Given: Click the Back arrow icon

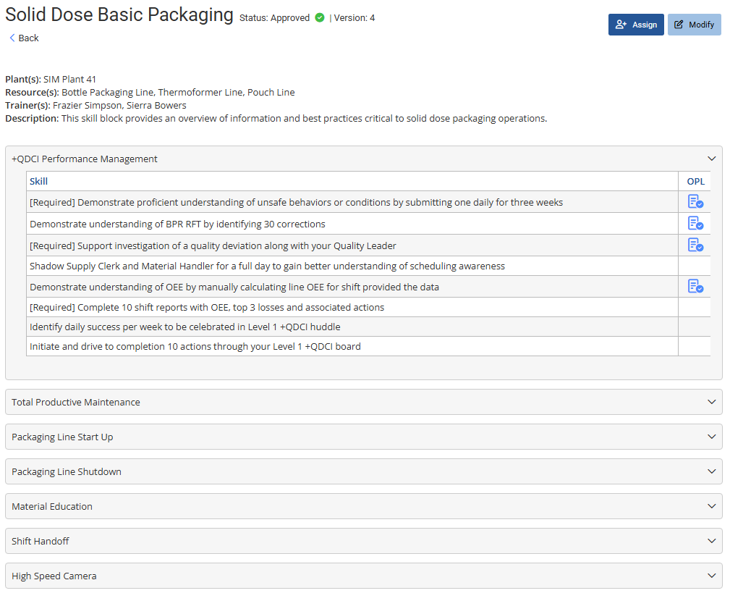Looking at the screenshot, I should (12, 38).
